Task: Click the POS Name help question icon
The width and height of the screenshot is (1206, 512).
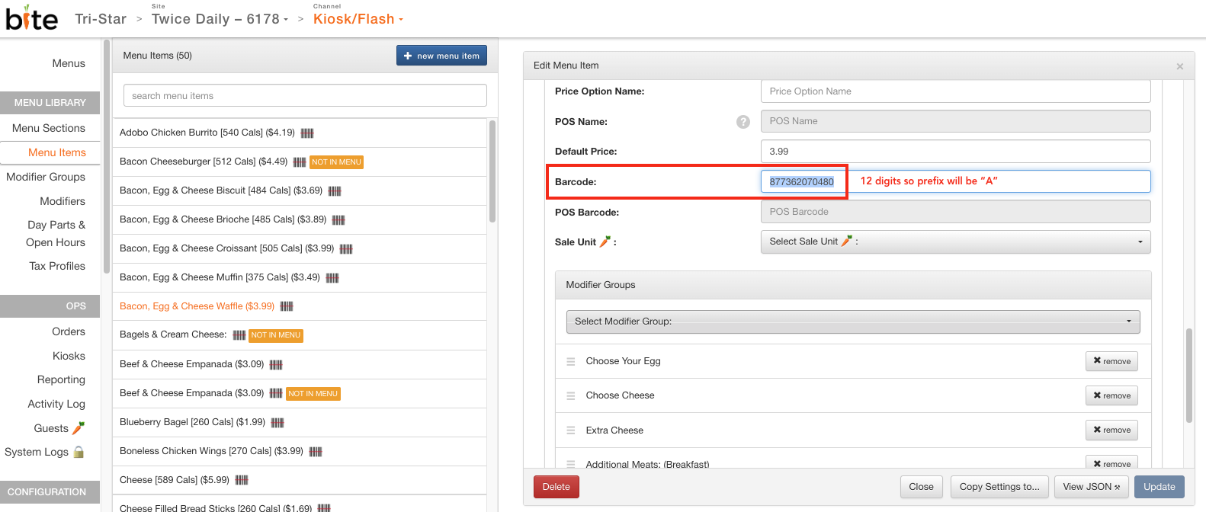Action: tap(743, 122)
